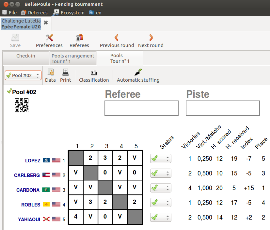This screenshot has width=270, height=230.
Task: Select ROBLES versus YAHIAOUI score cell
Action: 135,202
